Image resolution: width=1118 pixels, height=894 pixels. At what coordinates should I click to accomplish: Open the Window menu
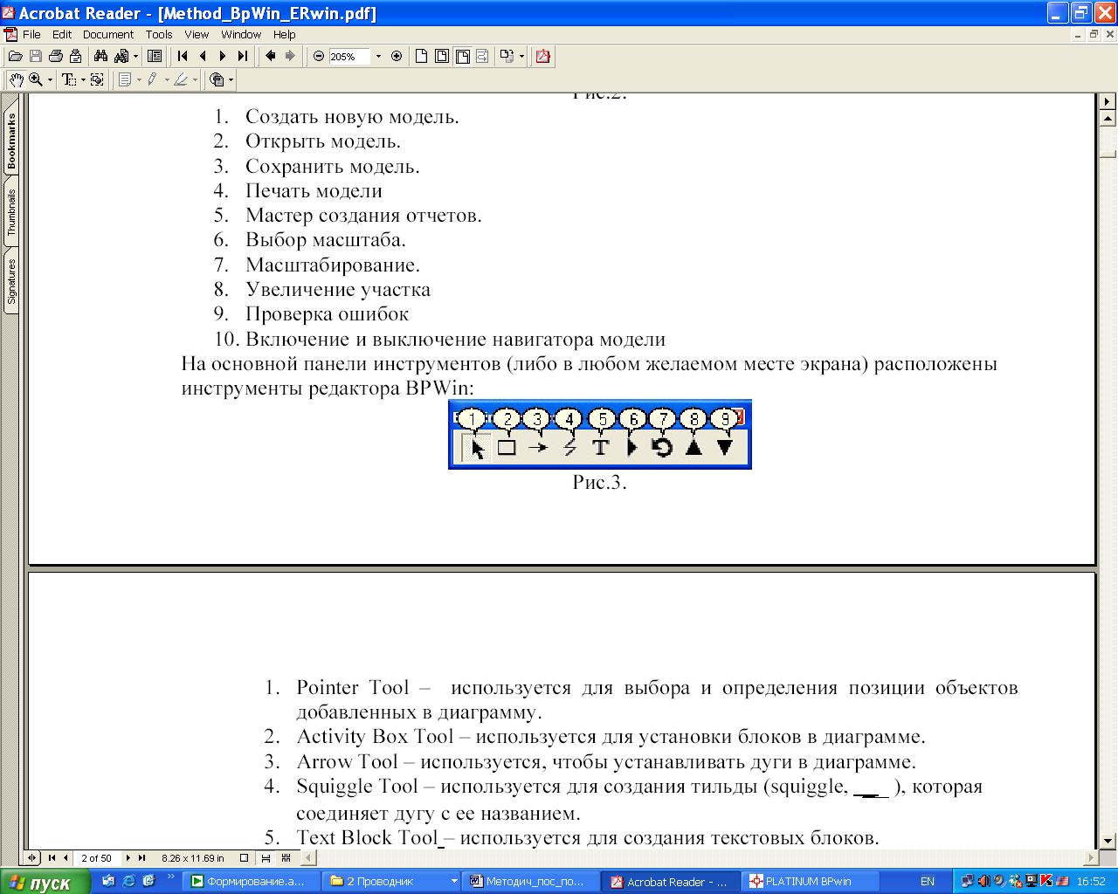point(241,35)
